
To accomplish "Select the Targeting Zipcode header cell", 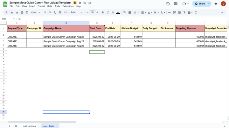I will pos(190,28).
